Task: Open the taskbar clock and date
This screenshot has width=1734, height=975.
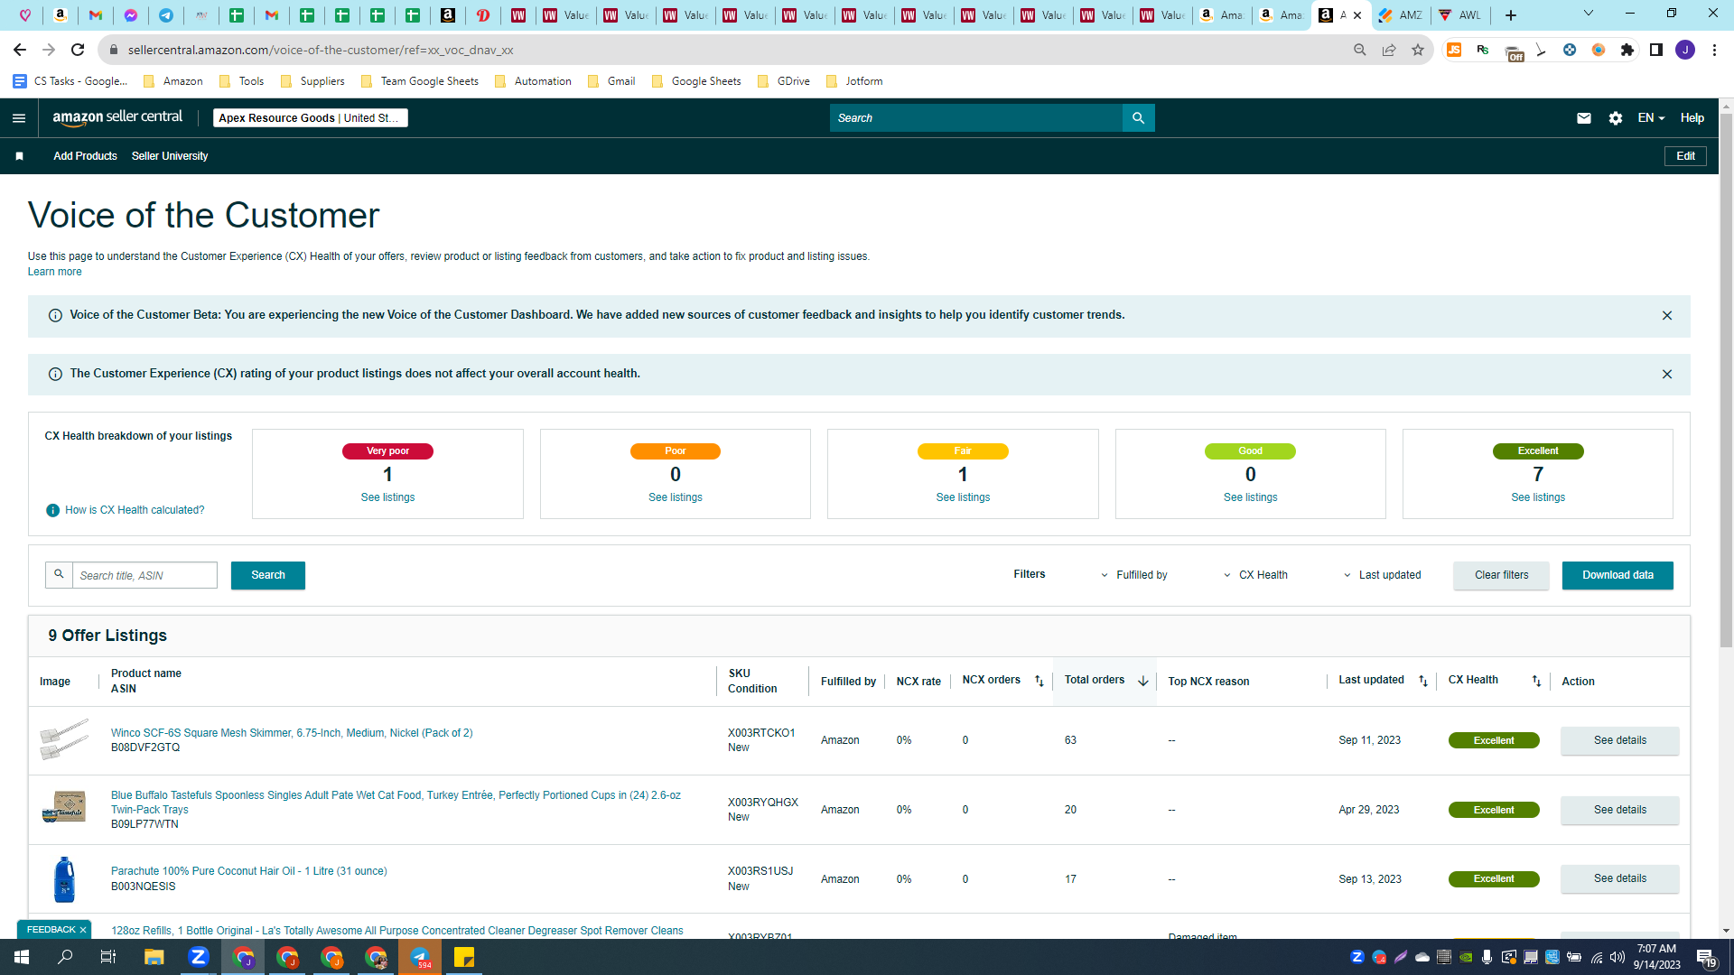Action: 1656,957
